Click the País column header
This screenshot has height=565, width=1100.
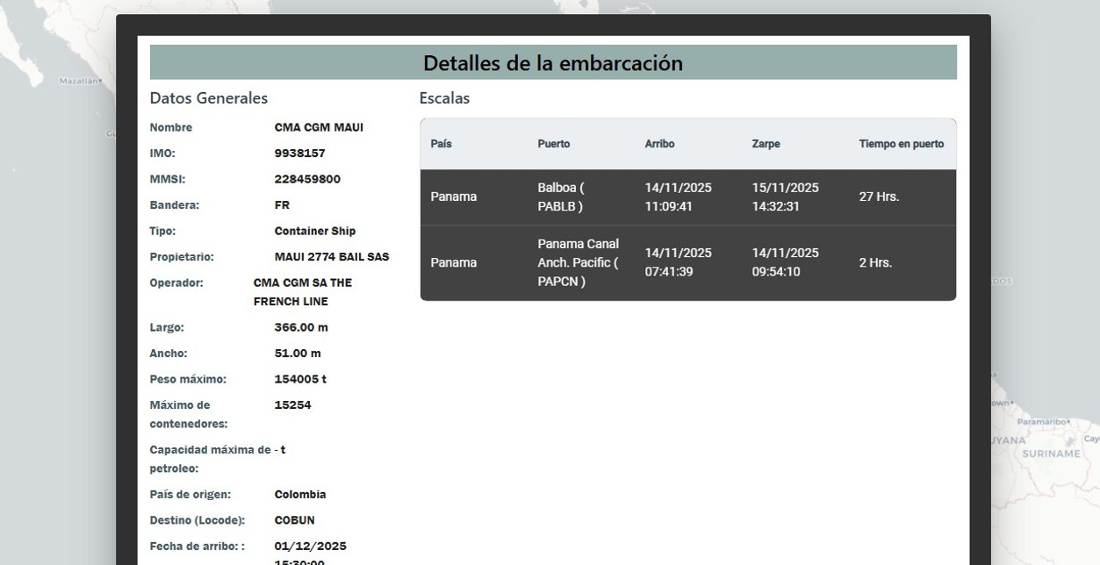pyautogui.click(x=441, y=144)
